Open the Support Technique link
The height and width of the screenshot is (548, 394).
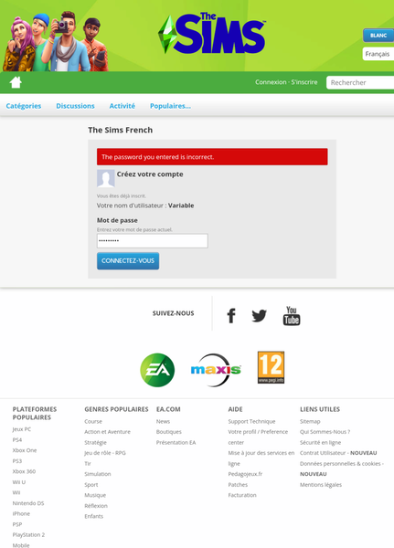pos(251,421)
